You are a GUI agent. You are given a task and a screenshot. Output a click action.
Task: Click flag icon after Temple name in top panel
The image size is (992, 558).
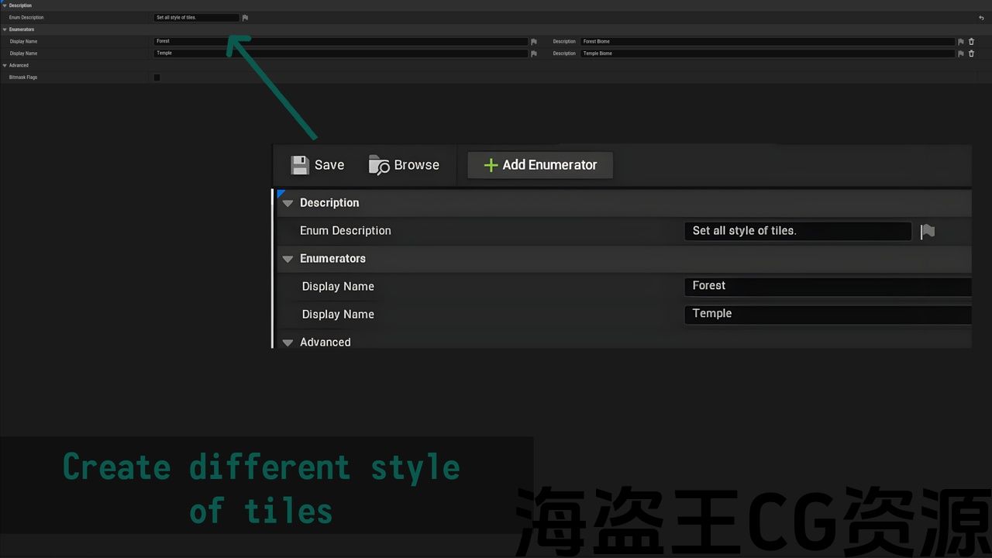(x=533, y=53)
